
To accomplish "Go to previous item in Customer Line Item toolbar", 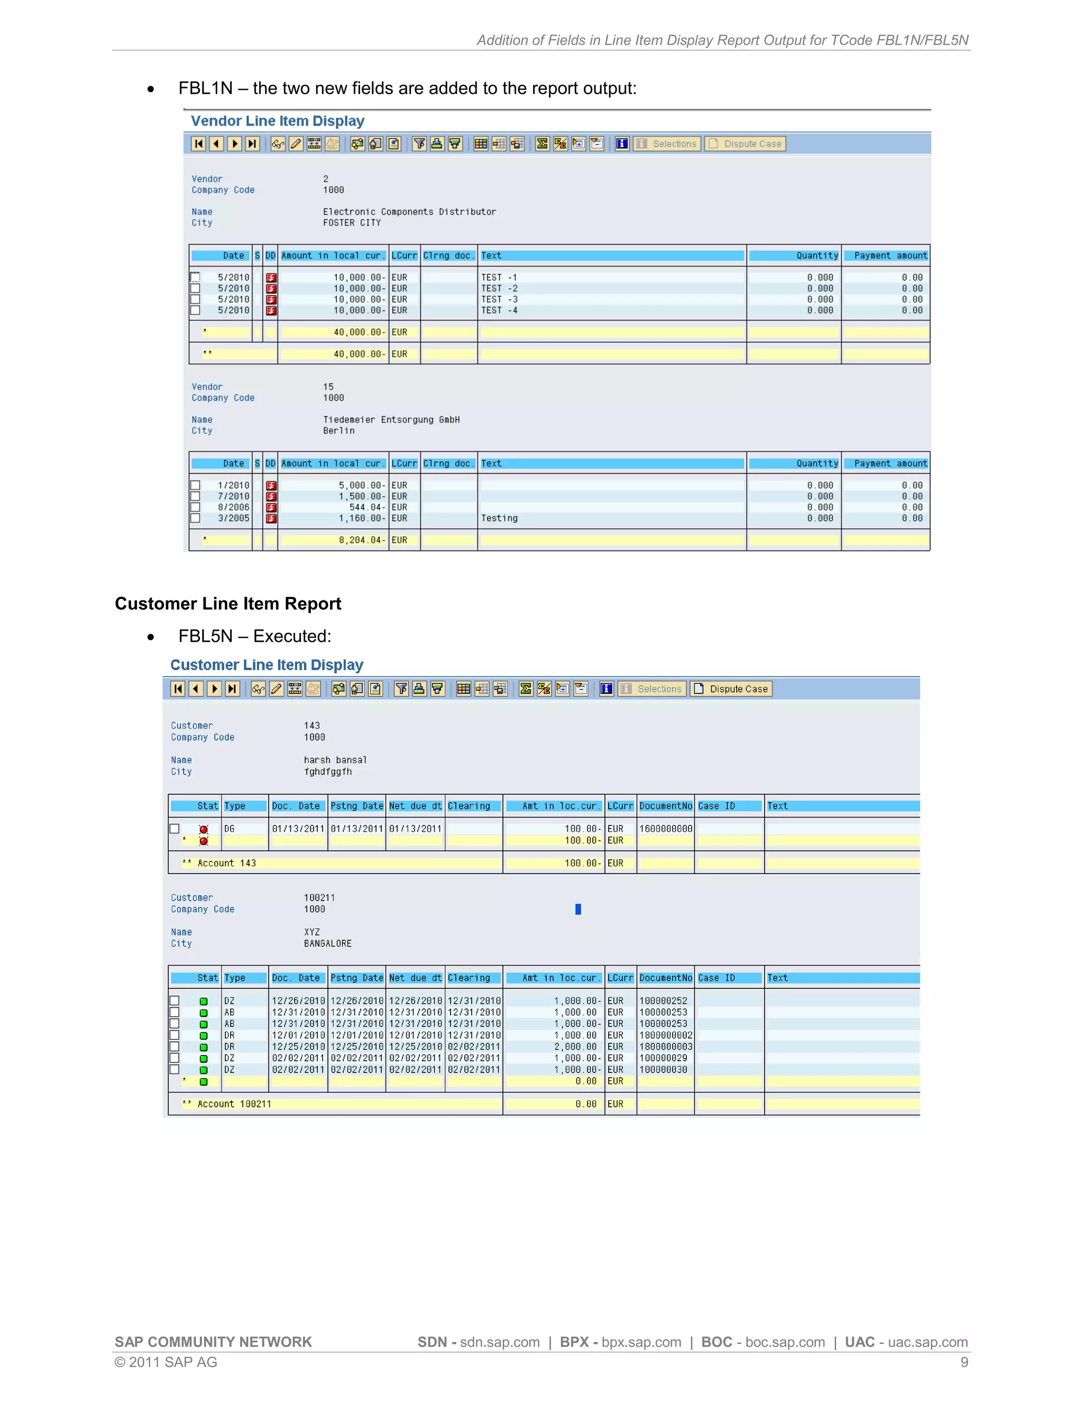I will pos(196,689).
